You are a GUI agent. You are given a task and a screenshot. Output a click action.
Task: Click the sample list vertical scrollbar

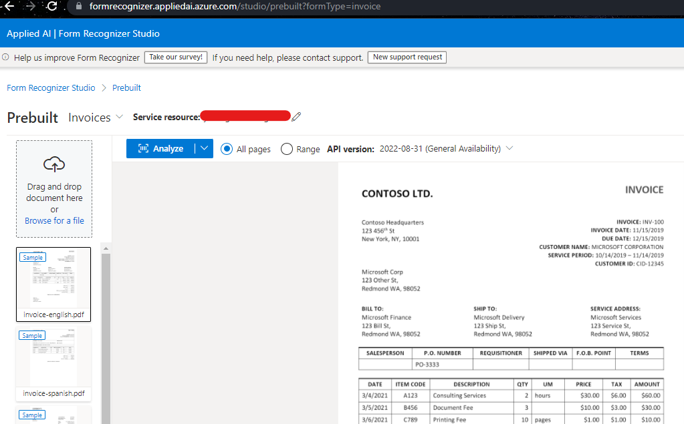[x=106, y=339]
